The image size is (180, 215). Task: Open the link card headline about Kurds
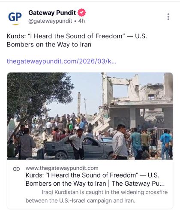point(95,179)
